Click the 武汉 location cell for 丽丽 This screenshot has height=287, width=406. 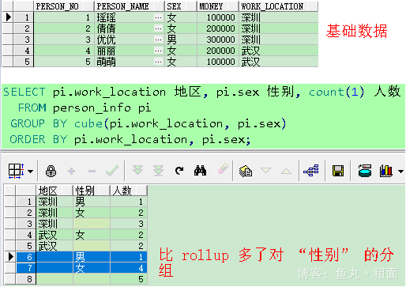pyautogui.click(x=278, y=51)
